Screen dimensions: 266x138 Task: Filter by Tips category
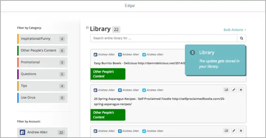(42, 86)
